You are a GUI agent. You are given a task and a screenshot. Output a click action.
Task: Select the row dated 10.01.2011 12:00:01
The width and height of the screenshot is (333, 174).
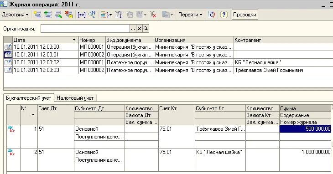point(168,55)
